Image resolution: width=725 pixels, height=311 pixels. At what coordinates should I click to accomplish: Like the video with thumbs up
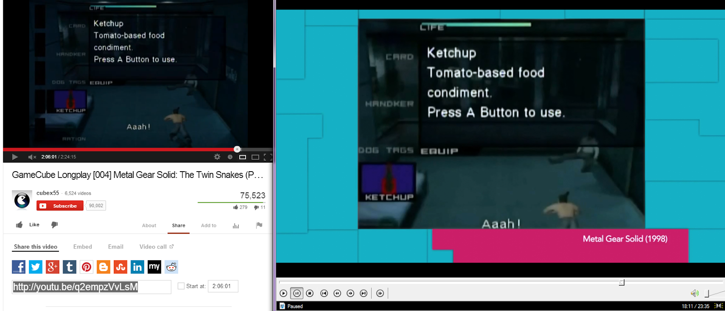[19, 225]
